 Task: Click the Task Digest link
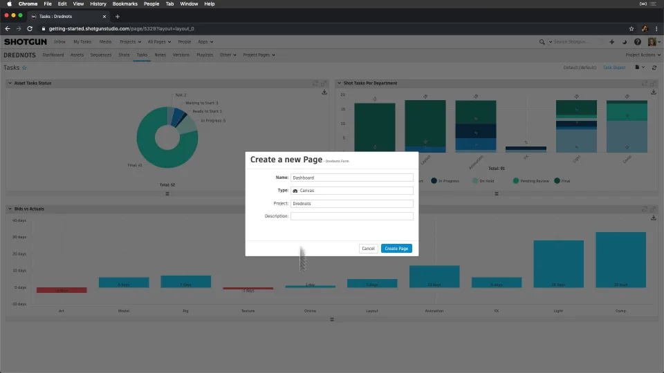(x=614, y=68)
